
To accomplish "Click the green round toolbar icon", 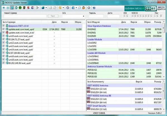I will (x=20, y=8).
